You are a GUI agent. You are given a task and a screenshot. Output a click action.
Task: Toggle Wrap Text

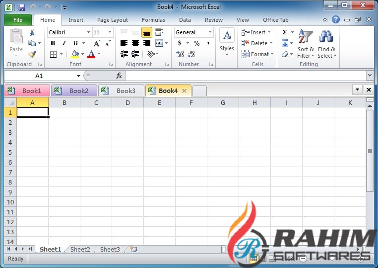159,32
